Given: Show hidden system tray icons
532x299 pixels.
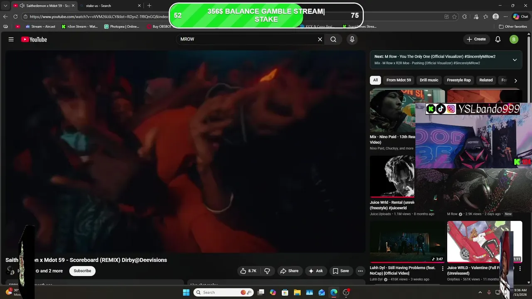Looking at the screenshot, I should pos(480,292).
